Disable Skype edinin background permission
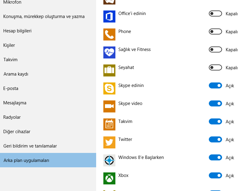The width and height of the screenshot is (250, 191). coord(215,85)
